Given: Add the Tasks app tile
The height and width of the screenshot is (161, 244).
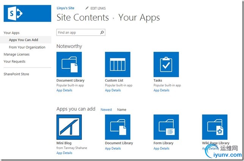Looking at the screenshot, I should coord(166,64).
